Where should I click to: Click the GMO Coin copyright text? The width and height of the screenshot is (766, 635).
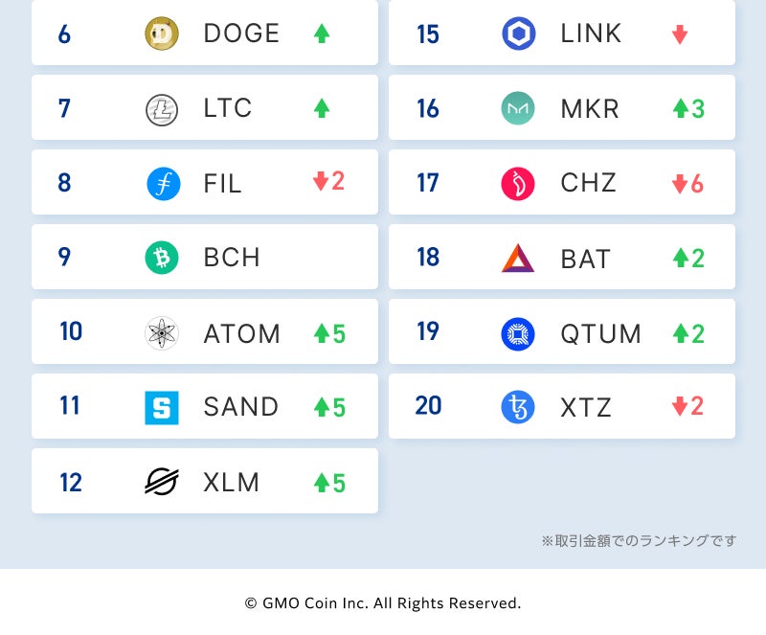pos(383,603)
